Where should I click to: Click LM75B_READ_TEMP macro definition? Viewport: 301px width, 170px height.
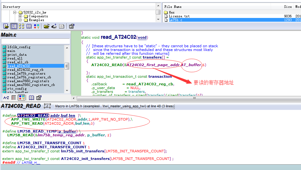pyautogui.click(x=37, y=131)
